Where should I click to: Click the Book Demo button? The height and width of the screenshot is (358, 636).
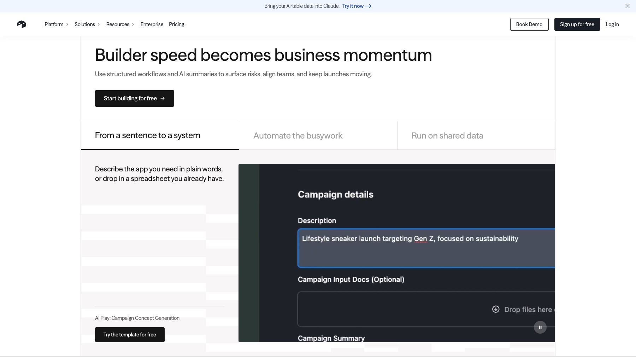pyautogui.click(x=529, y=24)
